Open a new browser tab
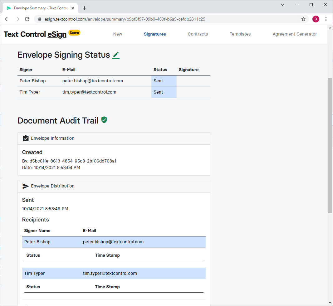Image resolution: width=333 pixels, height=306 pixels. (85, 8)
